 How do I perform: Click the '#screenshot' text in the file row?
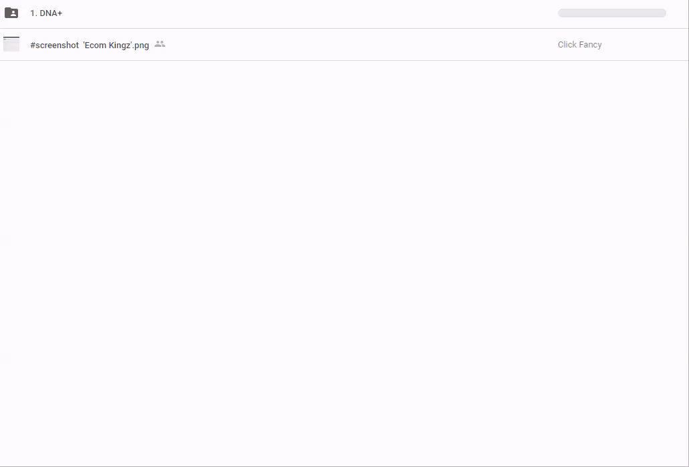54,45
